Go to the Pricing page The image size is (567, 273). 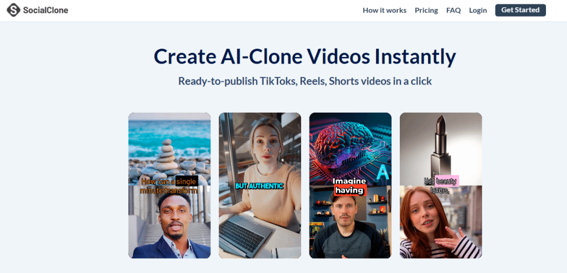pos(426,10)
